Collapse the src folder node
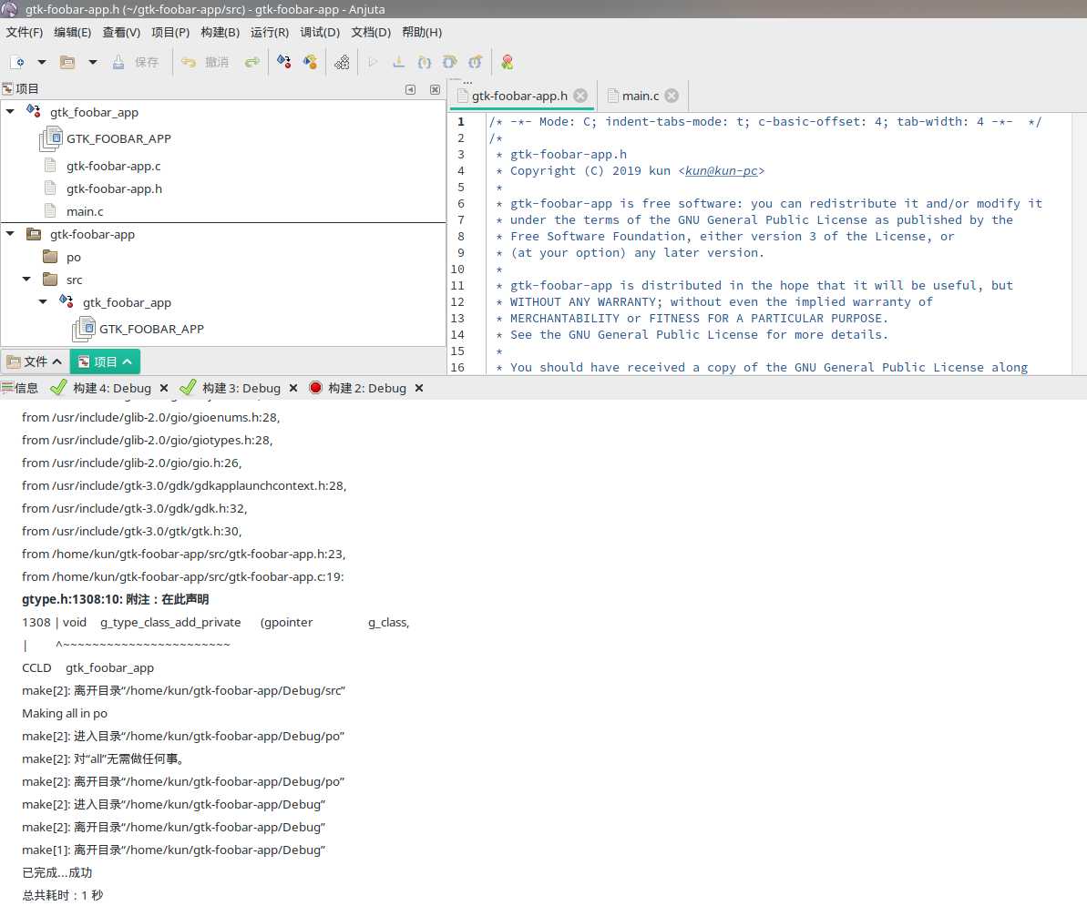 click(26, 280)
